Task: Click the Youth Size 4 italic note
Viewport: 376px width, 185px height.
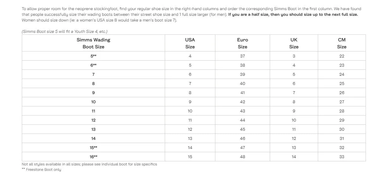Action: coord(65,32)
